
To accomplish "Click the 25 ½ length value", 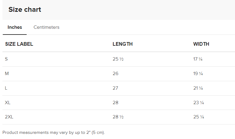I will (x=118, y=59).
